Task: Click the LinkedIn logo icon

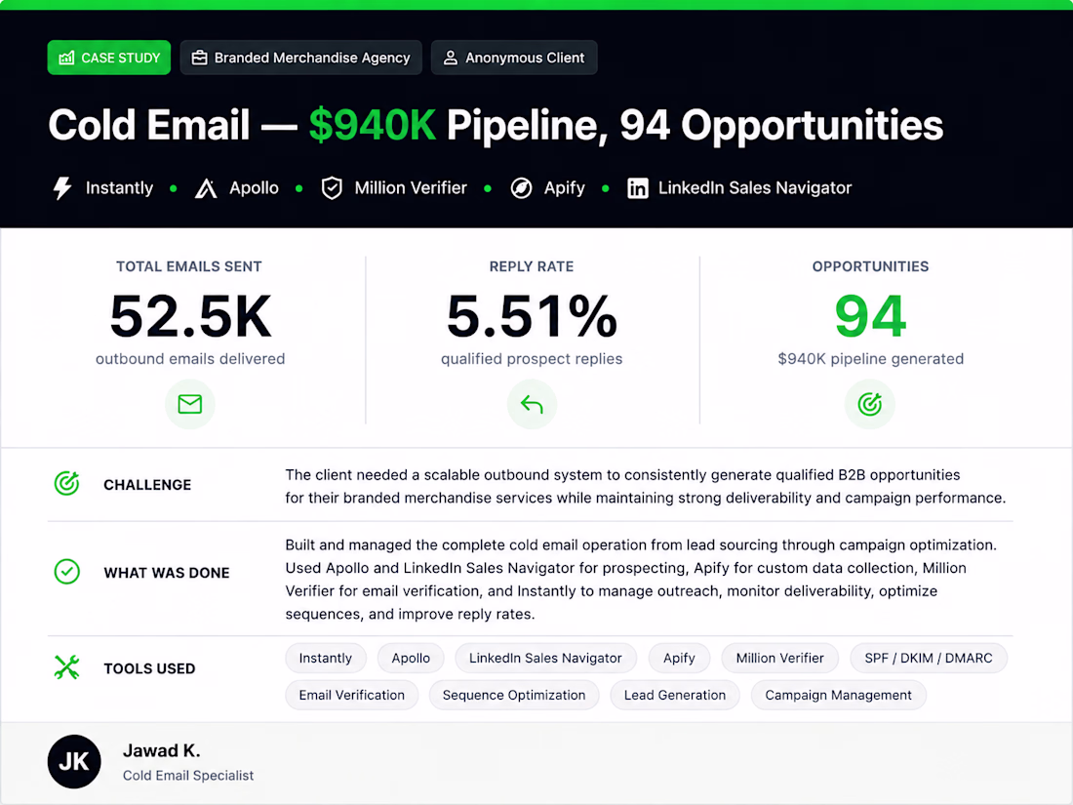Action: [x=638, y=188]
